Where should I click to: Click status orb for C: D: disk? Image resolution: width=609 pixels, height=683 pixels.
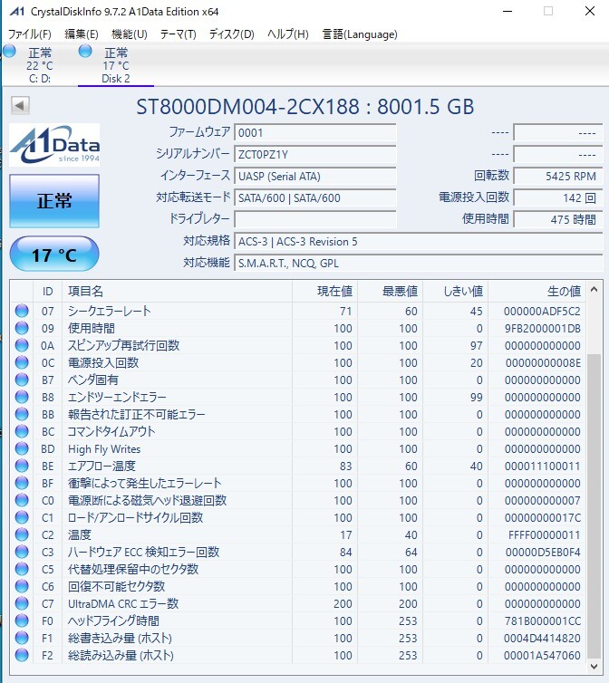[x=9, y=52]
